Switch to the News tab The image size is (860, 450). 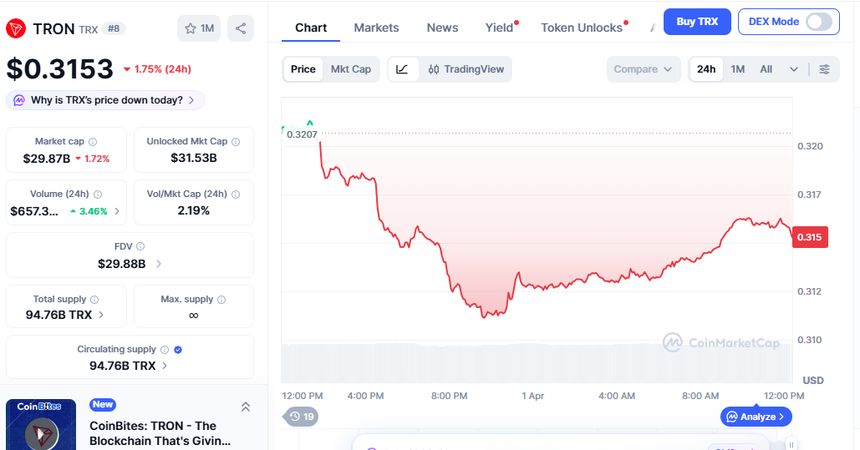(443, 28)
